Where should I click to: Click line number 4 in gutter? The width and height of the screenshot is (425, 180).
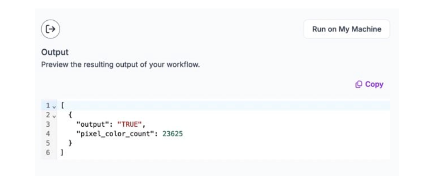point(48,133)
